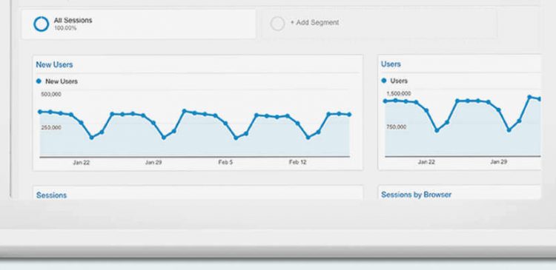Open the Users widget title
The height and width of the screenshot is (270, 556).
391,64
